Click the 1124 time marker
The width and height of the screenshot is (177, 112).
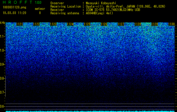pos(70,24)
